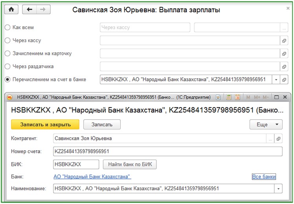Choose Зачислением на карточку radio option
294x204 pixels.
(7, 53)
